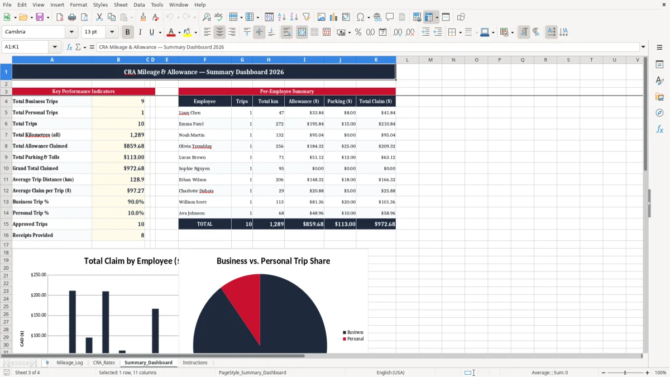Open the Format menu
Image resolution: width=670 pixels, height=377 pixels.
coord(79,4)
